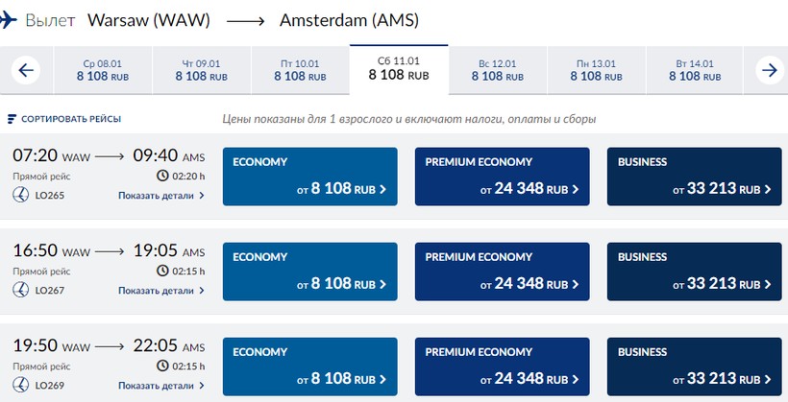Pick Economy fare for the 07:20 flight
Image resolution: width=788 pixels, height=402 pixels.
coord(310,177)
